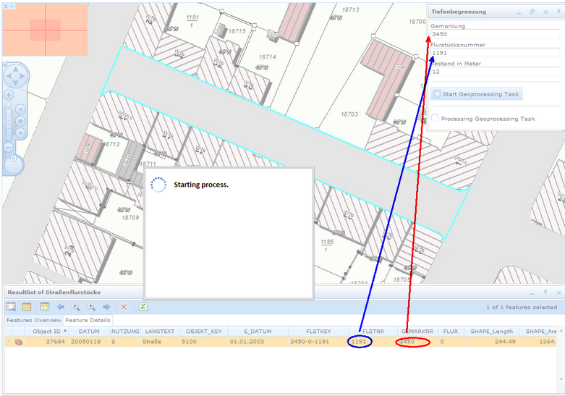This screenshot has width=565, height=396.
Task: Go to previous feature with left arrow
Action: (60, 307)
